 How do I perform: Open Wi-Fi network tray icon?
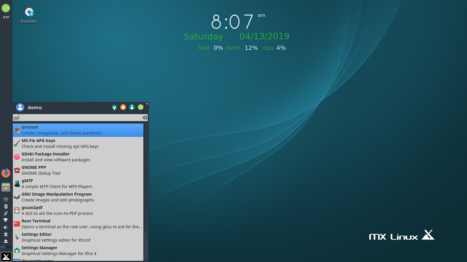point(6,220)
